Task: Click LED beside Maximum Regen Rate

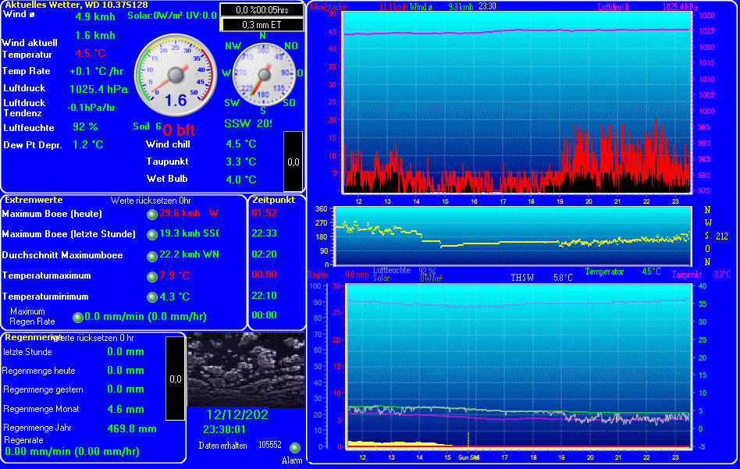Action: pyautogui.click(x=77, y=317)
